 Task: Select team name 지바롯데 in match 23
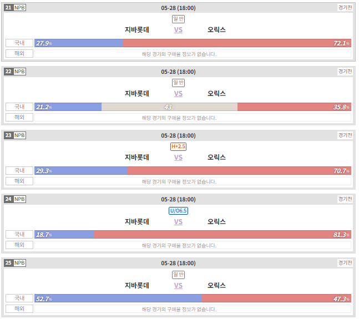pyautogui.click(x=137, y=158)
